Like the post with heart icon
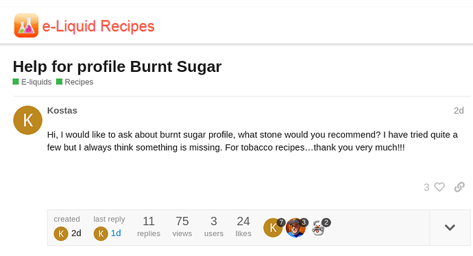Image resolution: width=473 pixels, height=256 pixels. 439,187
